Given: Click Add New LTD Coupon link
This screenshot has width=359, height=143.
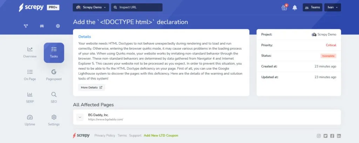Looking at the screenshot, I should point(161,135).
